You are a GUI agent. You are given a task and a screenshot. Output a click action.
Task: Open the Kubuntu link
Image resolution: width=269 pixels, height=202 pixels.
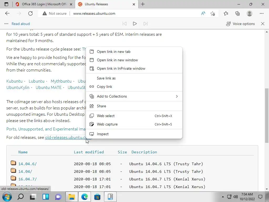[x=14, y=81]
